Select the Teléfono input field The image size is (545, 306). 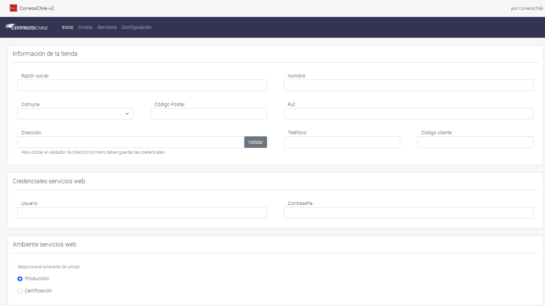(342, 142)
